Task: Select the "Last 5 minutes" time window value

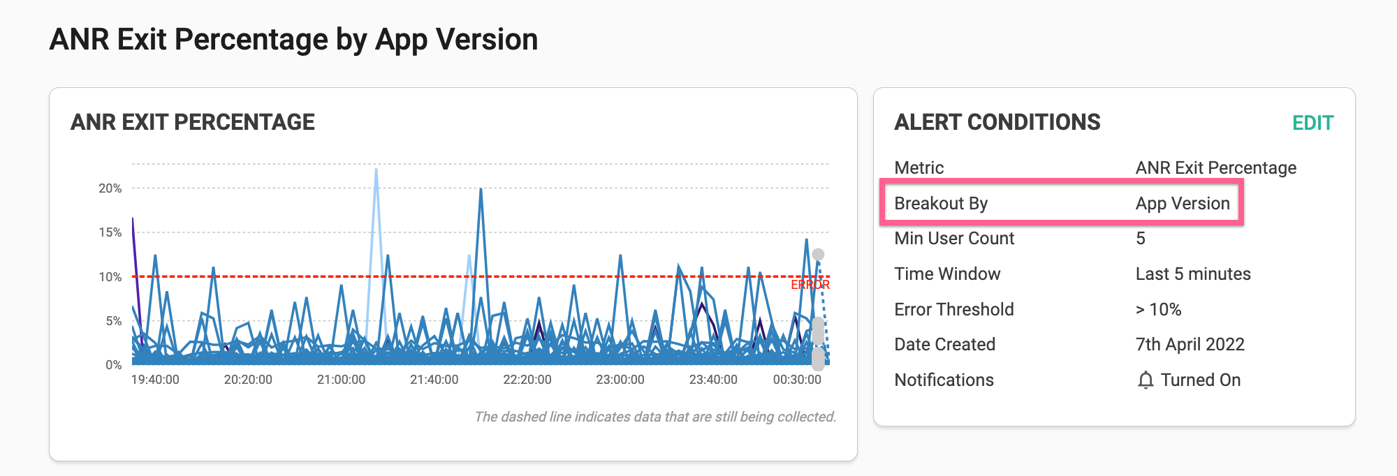Action: [x=1192, y=274]
